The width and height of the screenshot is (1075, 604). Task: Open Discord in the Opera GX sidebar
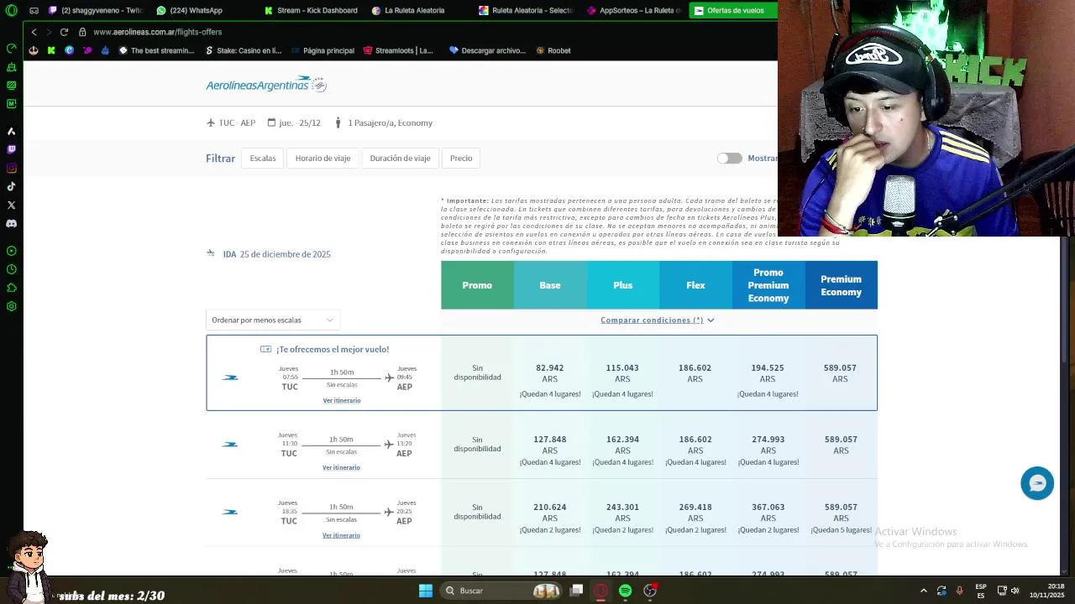(11, 223)
